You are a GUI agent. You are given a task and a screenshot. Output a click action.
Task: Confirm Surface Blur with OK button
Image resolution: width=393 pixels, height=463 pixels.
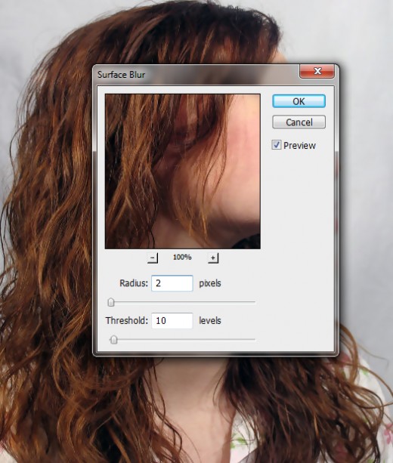[x=299, y=101]
